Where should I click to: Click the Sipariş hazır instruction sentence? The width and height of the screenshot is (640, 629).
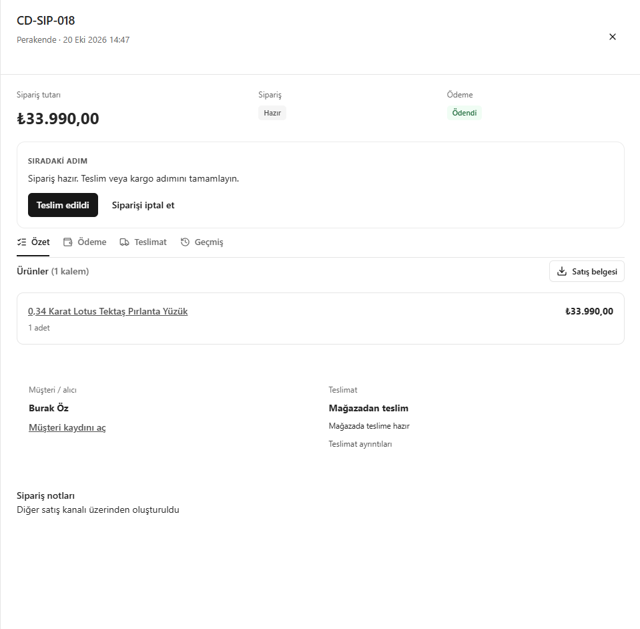(x=133, y=178)
